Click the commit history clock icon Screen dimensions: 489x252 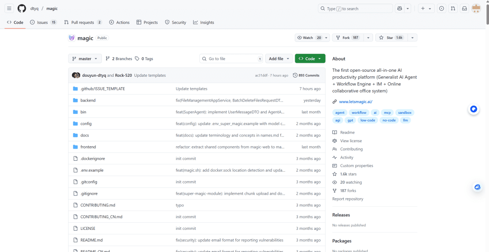[x=295, y=75]
